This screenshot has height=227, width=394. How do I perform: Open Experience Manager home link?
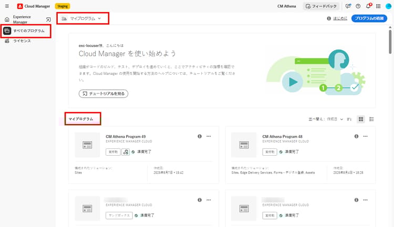(x=22, y=19)
